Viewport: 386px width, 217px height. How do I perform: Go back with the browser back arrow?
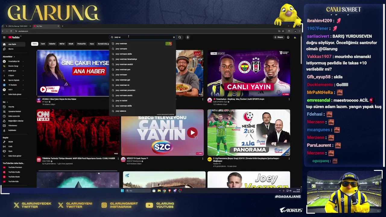[x=3, y=31]
